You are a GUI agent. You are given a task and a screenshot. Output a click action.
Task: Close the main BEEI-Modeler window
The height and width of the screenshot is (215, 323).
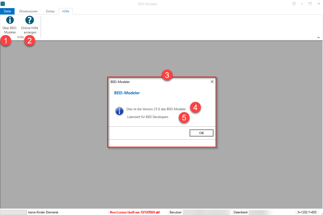pos(319,4)
